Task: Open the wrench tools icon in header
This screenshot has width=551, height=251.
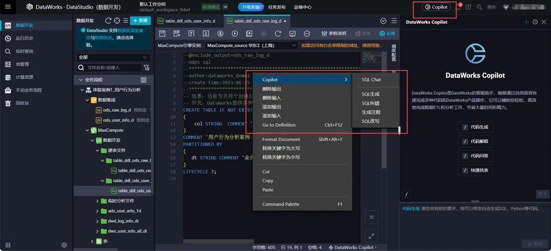Action: [x=479, y=7]
